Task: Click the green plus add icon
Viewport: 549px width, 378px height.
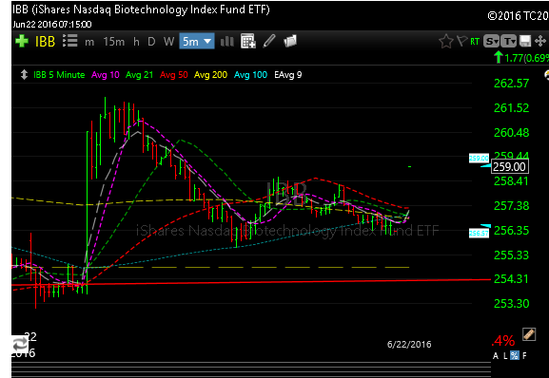Action: point(22,41)
